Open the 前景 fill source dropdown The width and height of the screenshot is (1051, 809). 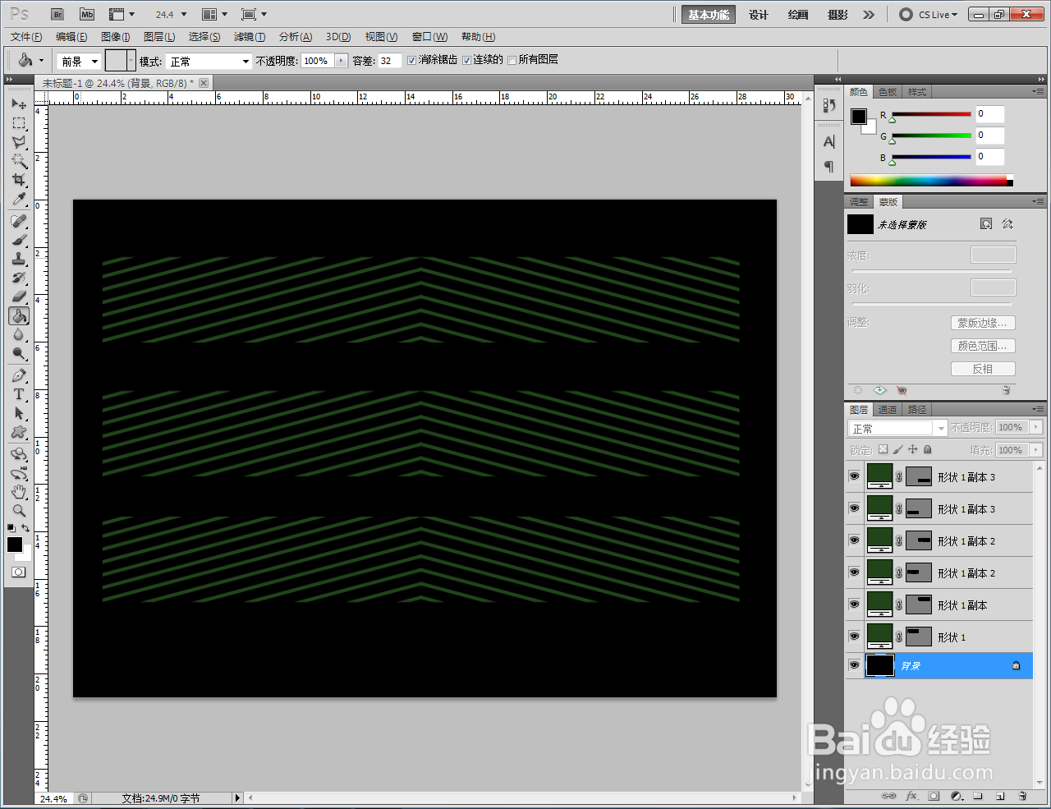click(x=79, y=61)
